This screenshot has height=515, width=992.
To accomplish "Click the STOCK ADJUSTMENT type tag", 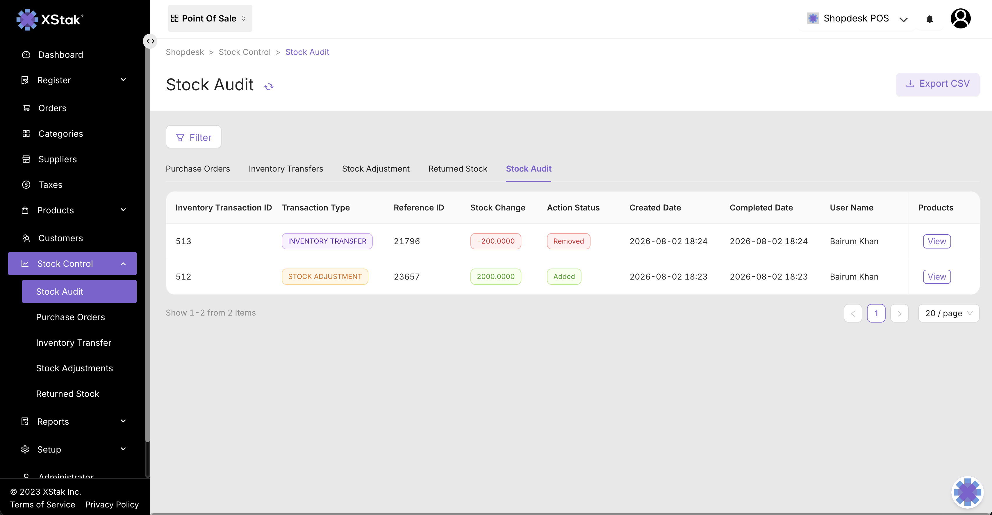I will tap(325, 277).
